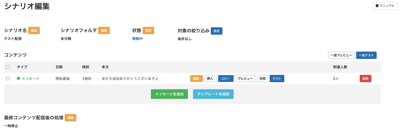
Task: Open the マニュアル book icon button
Action: [385, 6]
